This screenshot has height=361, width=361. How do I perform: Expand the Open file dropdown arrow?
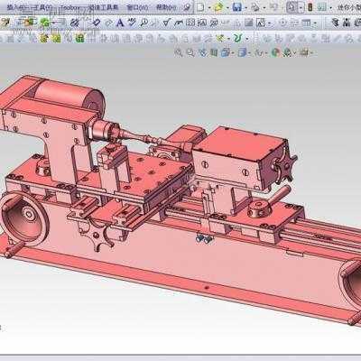tap(227, 7)
